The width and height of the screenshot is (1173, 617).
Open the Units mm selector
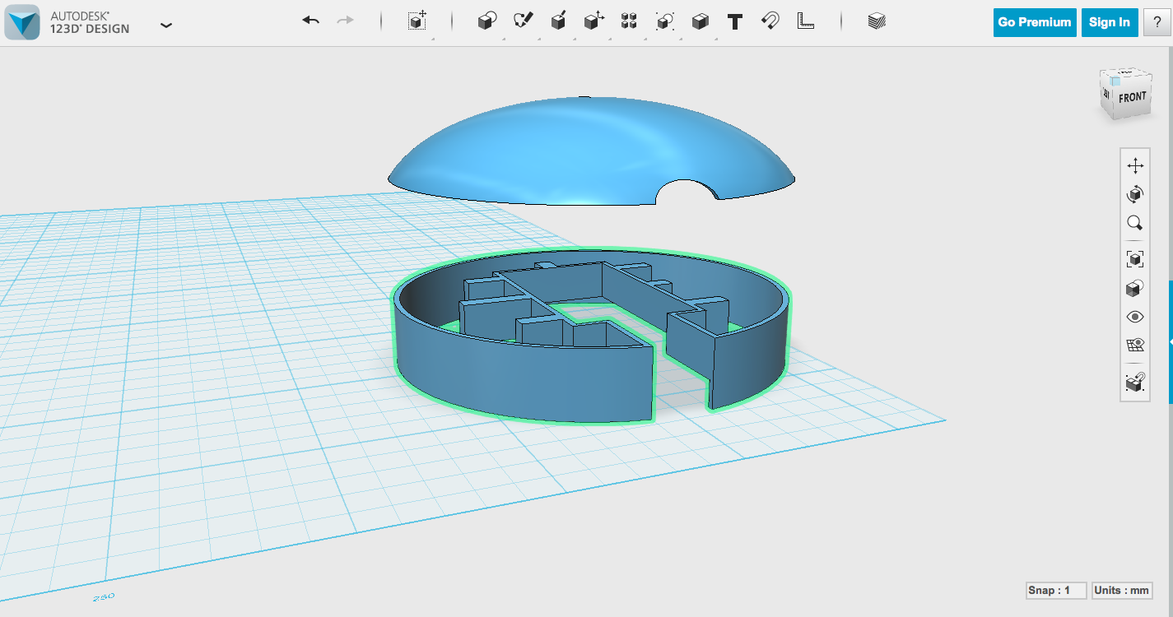(1121, 590)
